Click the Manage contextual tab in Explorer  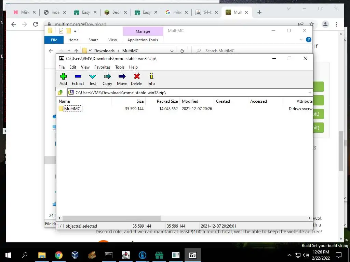pyautogui.click(x=143, y=31)
